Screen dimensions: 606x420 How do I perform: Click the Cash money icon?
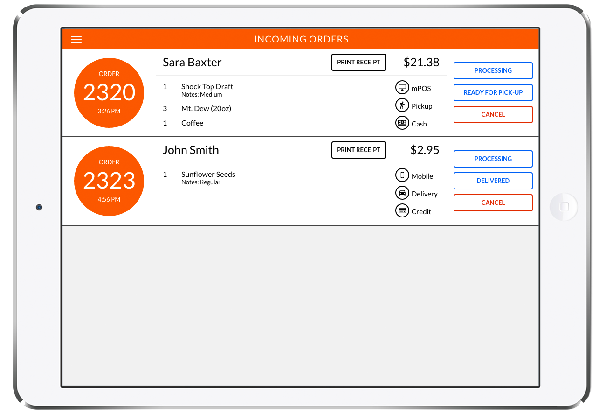pos(402,123)
